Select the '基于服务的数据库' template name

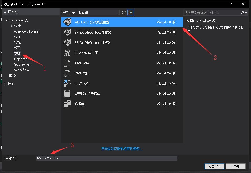pyautogui.click(x=88, y=94)
